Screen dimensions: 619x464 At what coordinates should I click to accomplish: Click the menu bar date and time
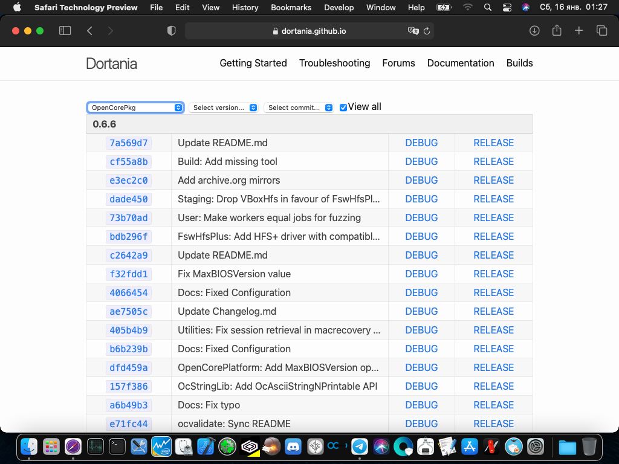[573, 7]
